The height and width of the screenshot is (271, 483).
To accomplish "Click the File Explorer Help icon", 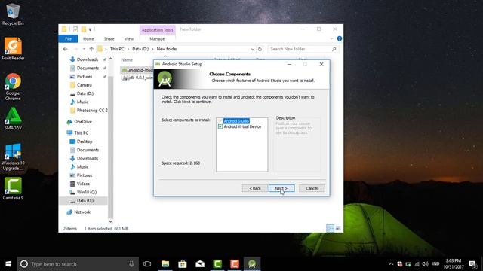I will [x=340, y=38].
